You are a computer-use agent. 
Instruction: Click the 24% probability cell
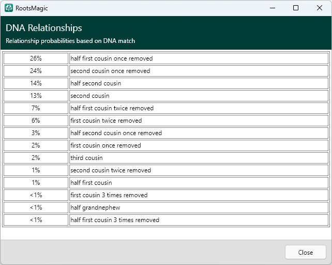[x=36, y=71]
